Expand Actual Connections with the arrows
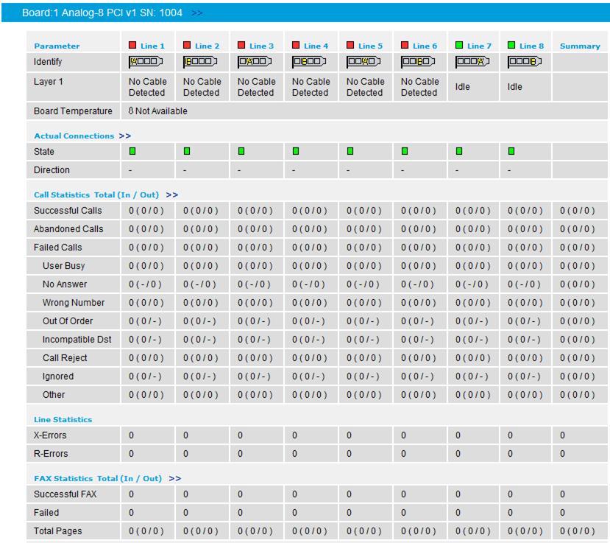Viewport: 610px width, 543px height. pyautogui.click(x=125, y=136)
